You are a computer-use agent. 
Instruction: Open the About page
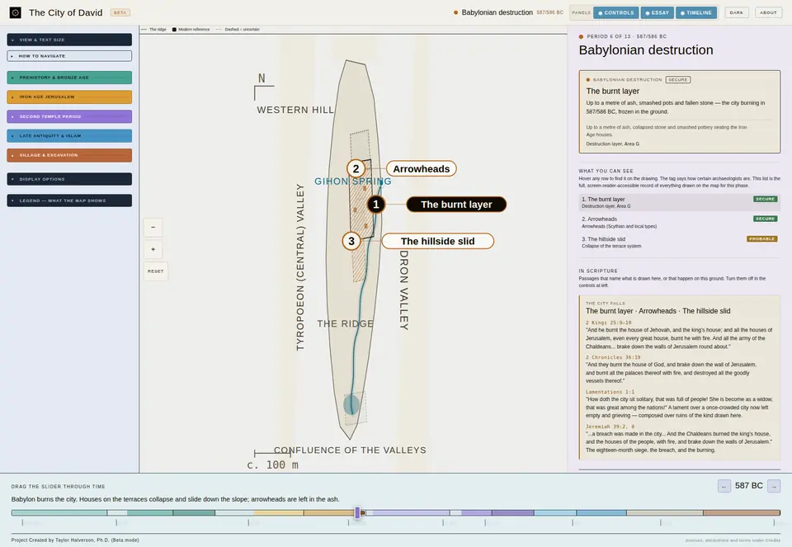[x=768, y=12]
